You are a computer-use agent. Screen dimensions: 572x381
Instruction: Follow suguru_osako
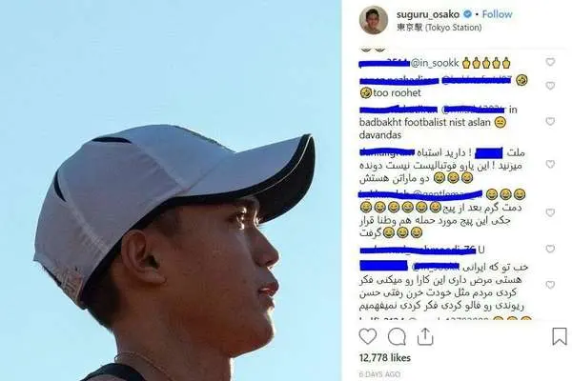pos(497,14)
